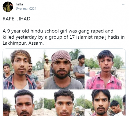The image size is (129, 116).
Task: Visit the halla display name profile link
Action: [x=19, y=4]
